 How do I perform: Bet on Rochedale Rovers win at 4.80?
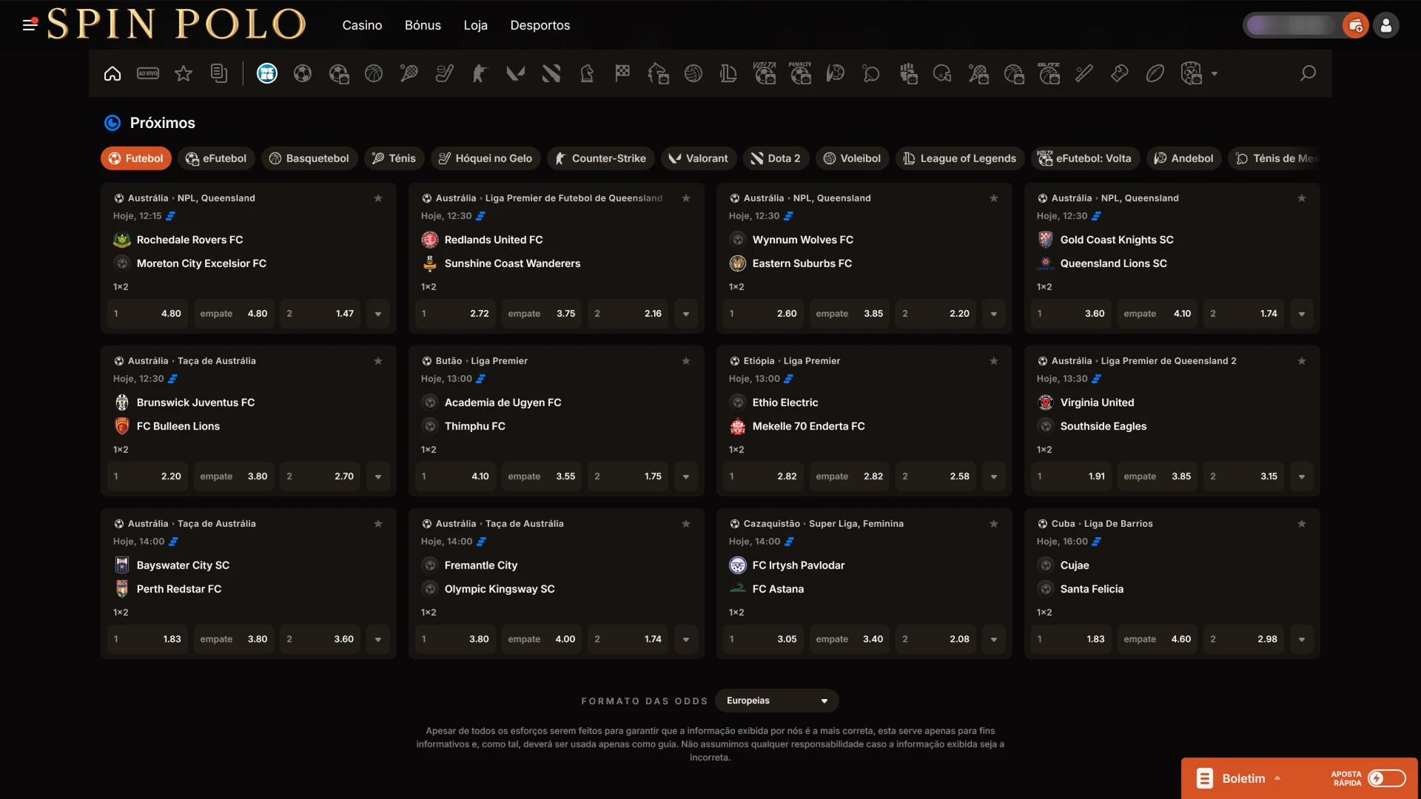point(148,314)
